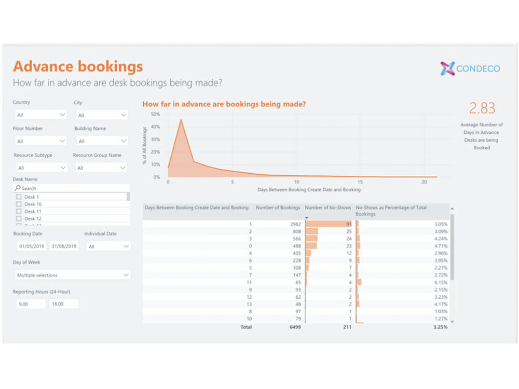Check the Desk 11 checkbox

19,212
